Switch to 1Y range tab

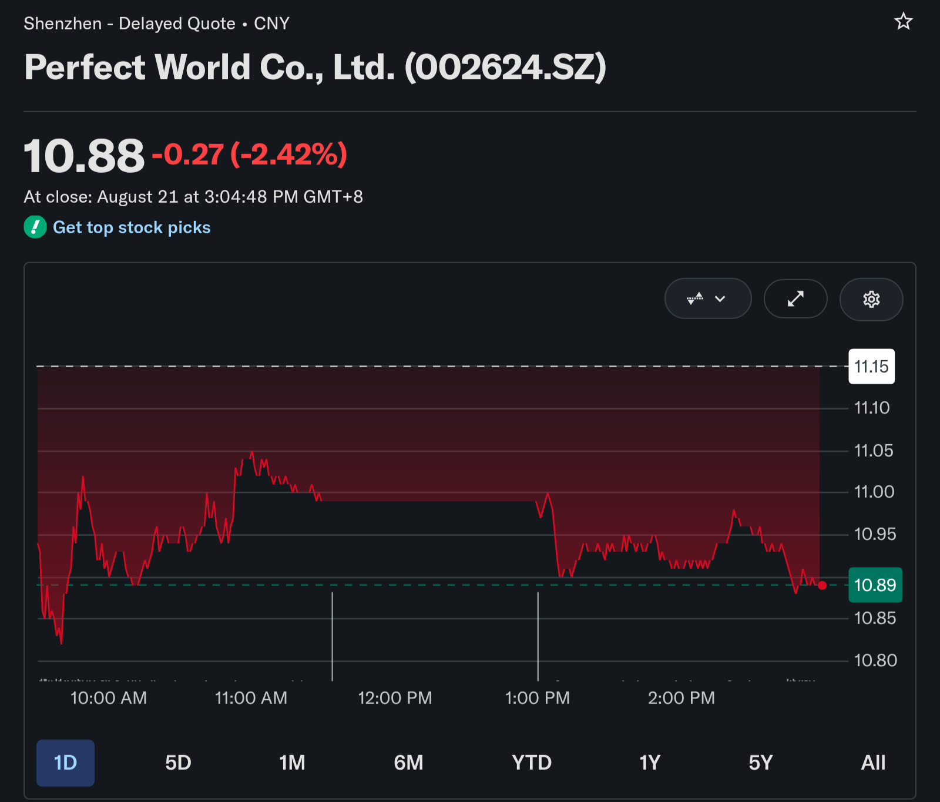coord(650,763)
